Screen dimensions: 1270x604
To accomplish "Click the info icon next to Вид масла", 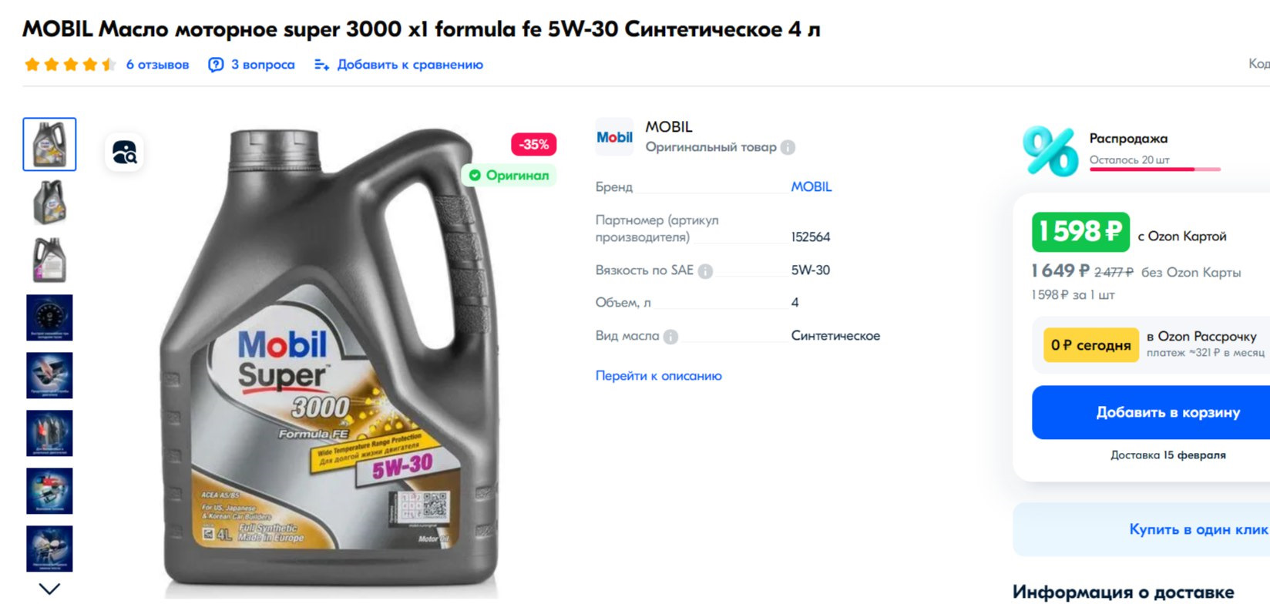I will click(x=670, y=337).
